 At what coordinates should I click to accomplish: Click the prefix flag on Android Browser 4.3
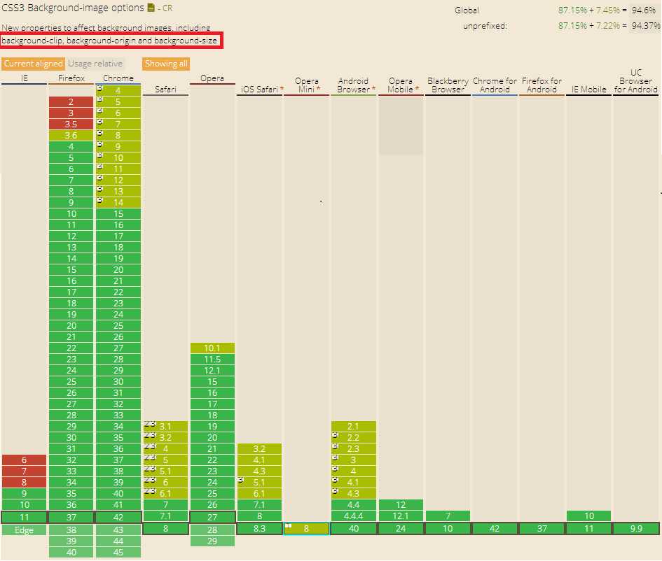click(336, 491)
